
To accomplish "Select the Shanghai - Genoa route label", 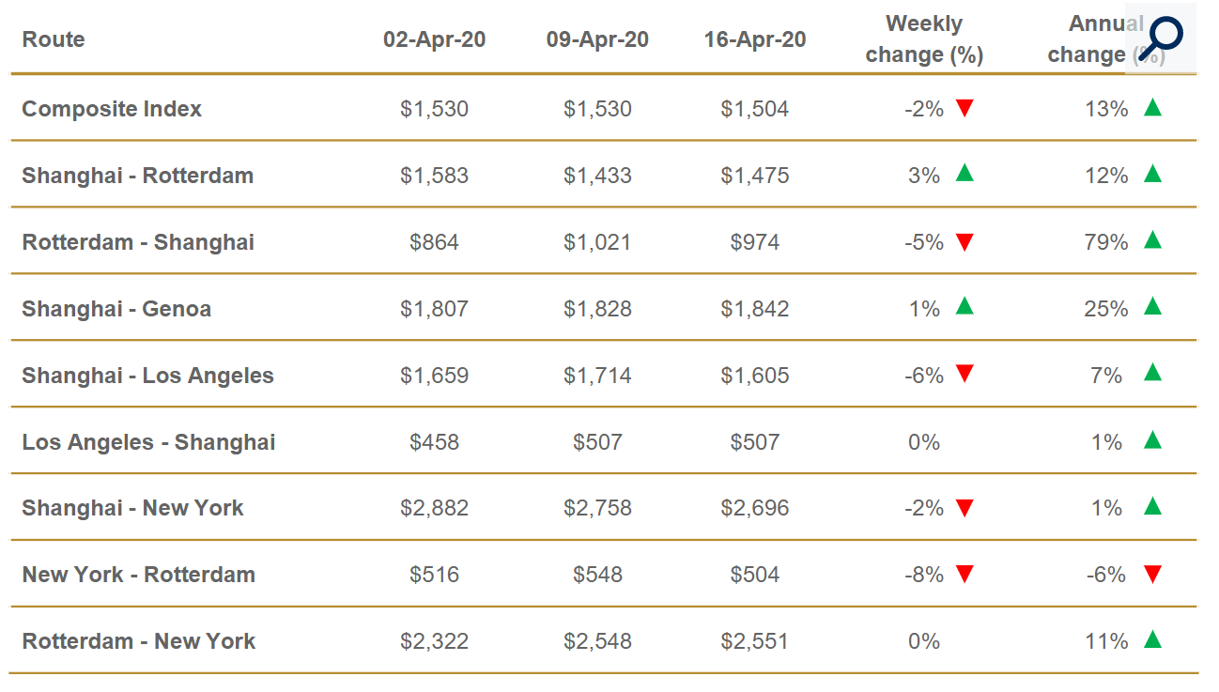I will [x=116, y=309].
